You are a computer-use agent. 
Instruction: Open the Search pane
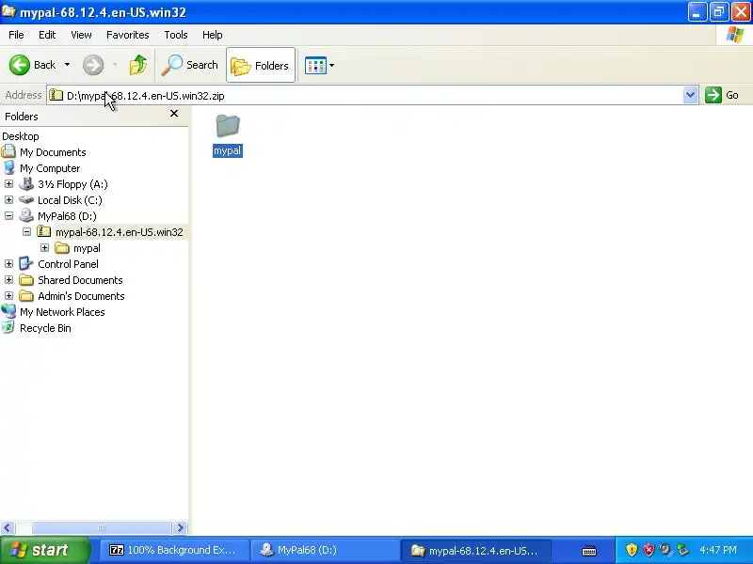click(190, 65)
